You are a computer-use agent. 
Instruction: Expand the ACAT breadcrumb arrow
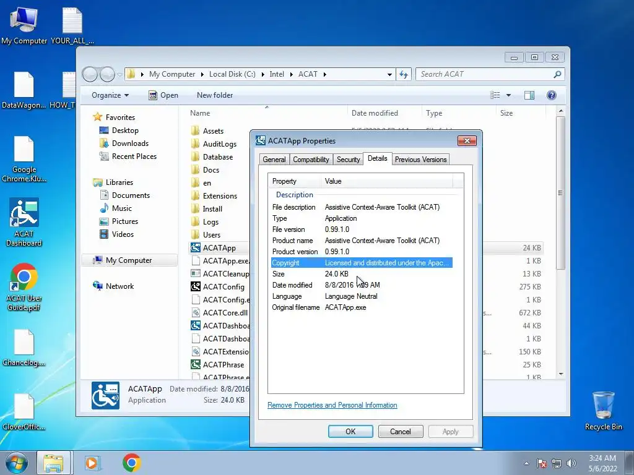[324, 74]
